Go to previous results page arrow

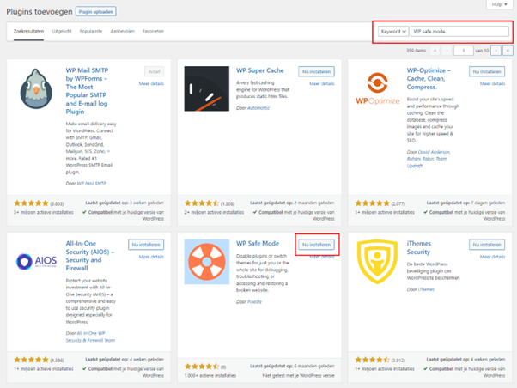[x=447, y=51]
